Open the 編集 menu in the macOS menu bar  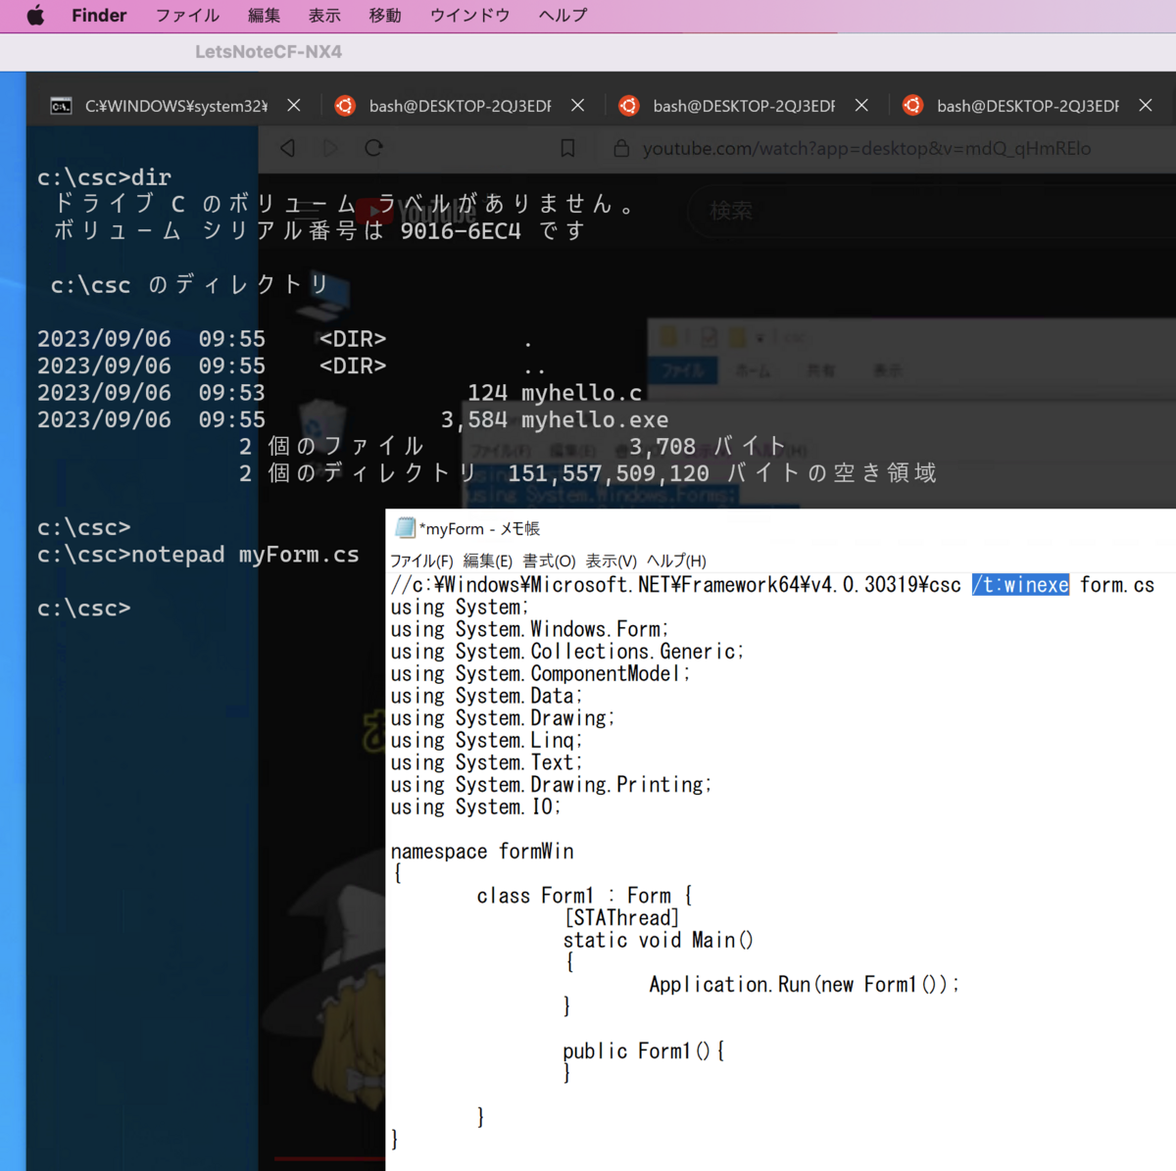[264, 15]
